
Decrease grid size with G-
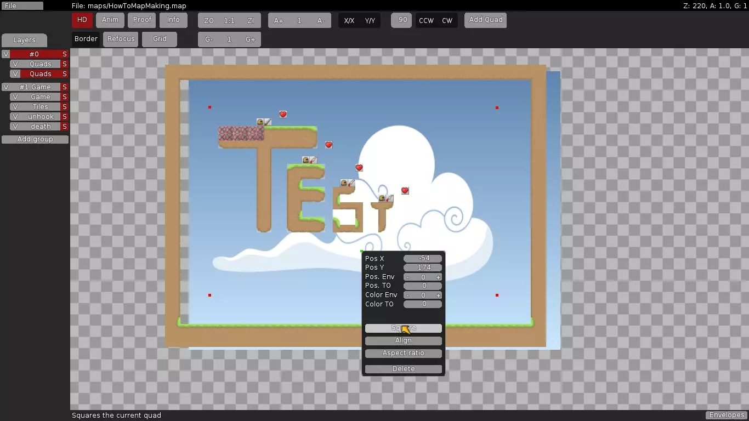click(208, 40)
